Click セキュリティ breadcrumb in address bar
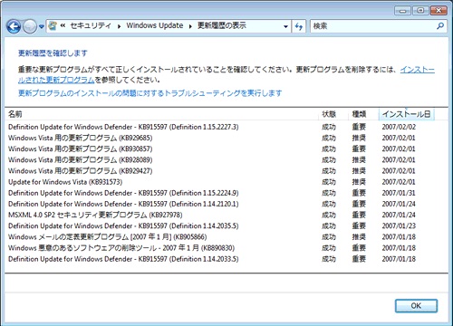Screen dimensions: 453x326 pos(91,25)
